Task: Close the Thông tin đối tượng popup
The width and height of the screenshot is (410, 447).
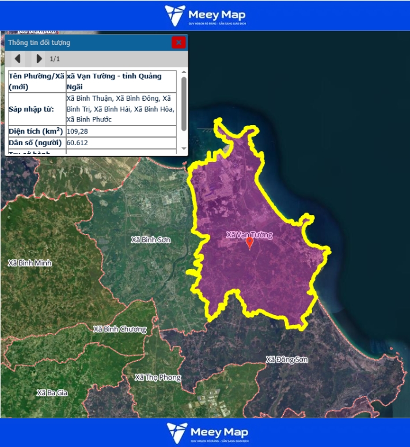Action: pos(179,43)
